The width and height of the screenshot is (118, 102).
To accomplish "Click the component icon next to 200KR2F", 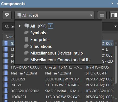I will pos(6,79).
